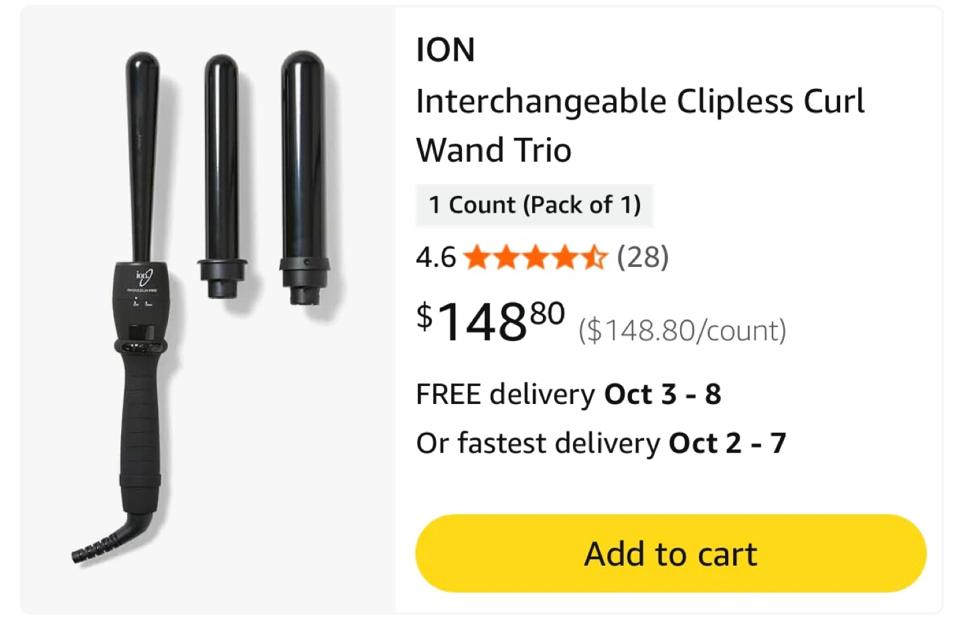The height and width of the screenshot is (626, 964).
Task: Click the middle slim barrel attachment image
Action: pos(222,177)
